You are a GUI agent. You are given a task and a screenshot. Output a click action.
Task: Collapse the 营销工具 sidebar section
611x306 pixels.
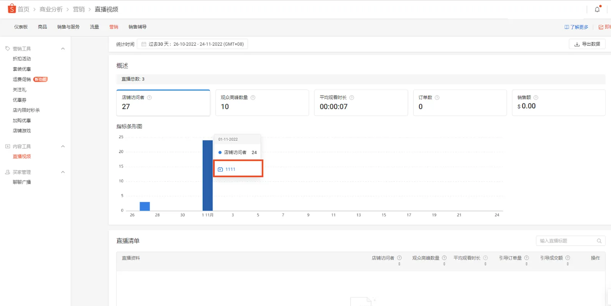click(x=63, y=49)
